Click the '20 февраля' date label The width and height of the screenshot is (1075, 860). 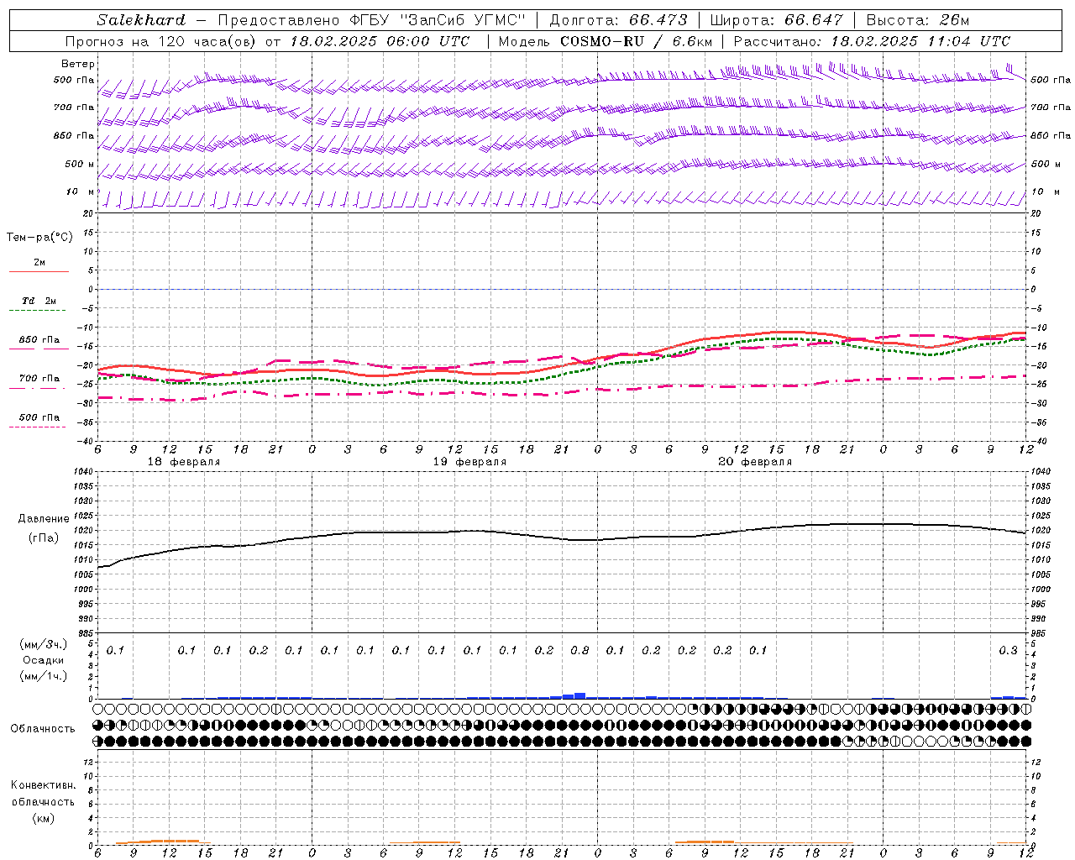click(x=755, y=462)
